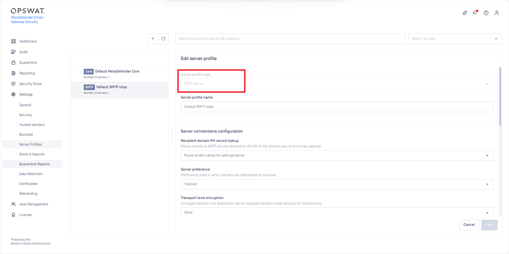The height and width of the screenshot is (254, 509).
Task: Open the help question mark icon
Action: pos(486,13)
